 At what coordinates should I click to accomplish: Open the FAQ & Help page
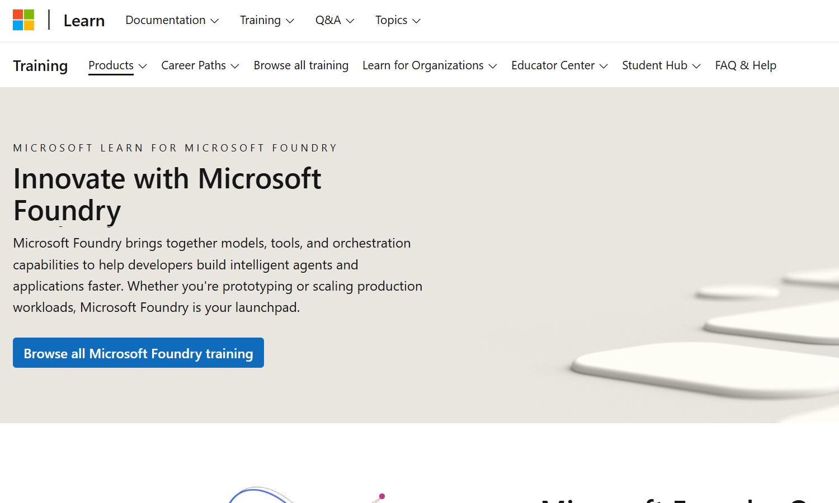tap(746, 65)
